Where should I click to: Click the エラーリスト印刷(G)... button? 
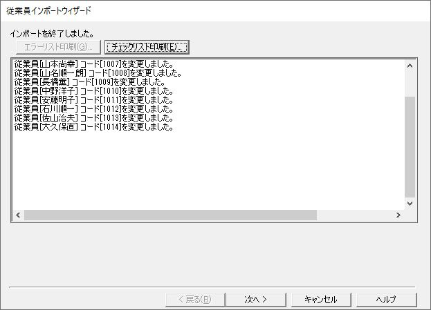[x=58, y=47]
